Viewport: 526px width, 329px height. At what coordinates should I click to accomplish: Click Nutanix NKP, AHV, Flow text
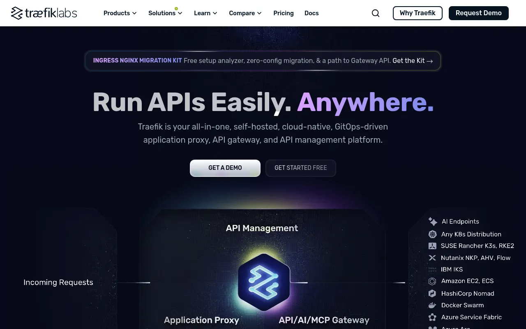[x=476, y=258]
